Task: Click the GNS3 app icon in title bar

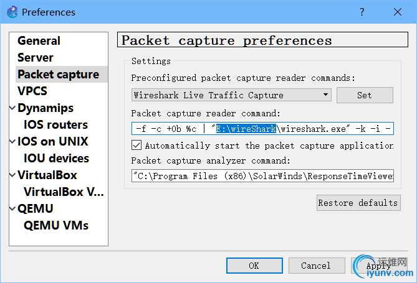Action: click(x=11, y=12)
